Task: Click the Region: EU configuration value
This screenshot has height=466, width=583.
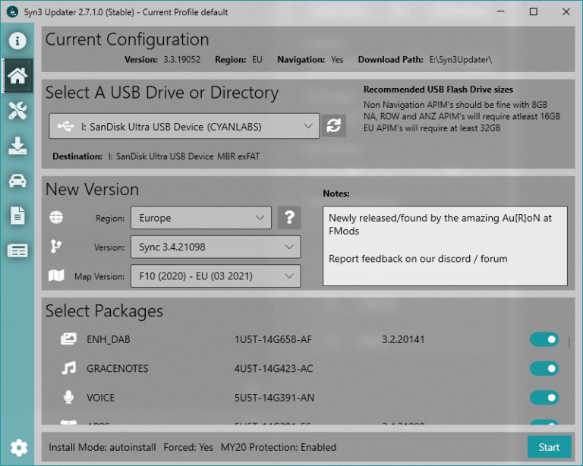Action: [x=257, y=59]
